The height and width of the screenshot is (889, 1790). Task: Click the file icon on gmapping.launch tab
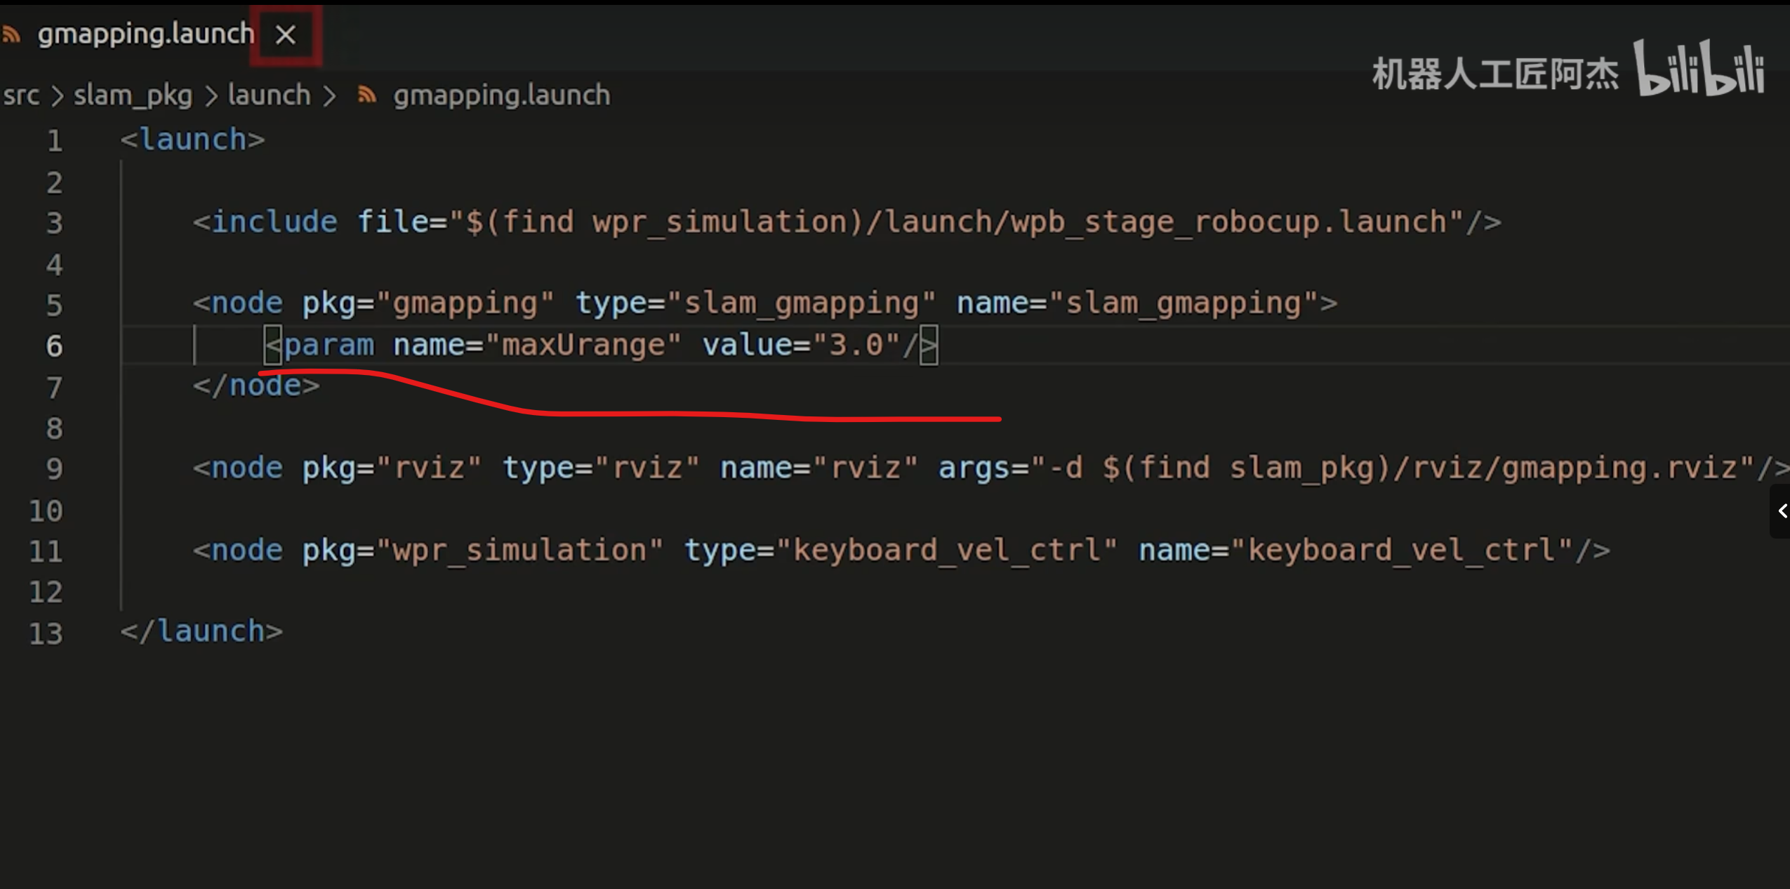coord(11,34)
